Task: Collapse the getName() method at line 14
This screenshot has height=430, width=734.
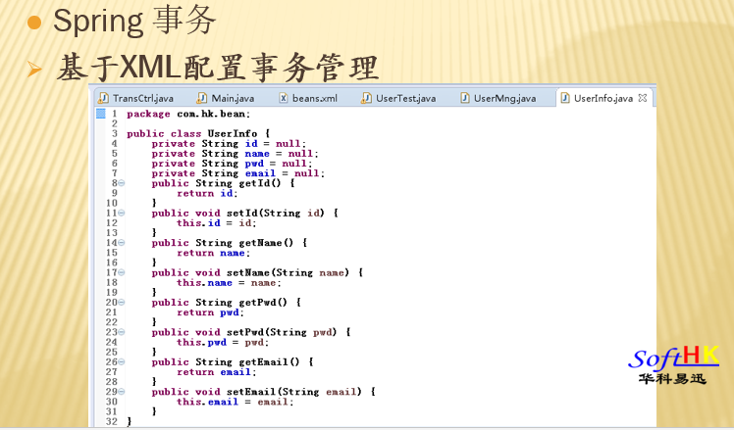Action: [122, 243]
